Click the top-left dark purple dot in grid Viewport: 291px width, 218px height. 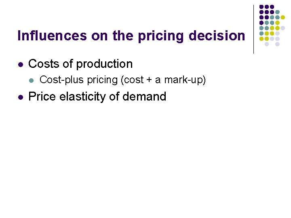pyautogui.click(x=261, y=7)
